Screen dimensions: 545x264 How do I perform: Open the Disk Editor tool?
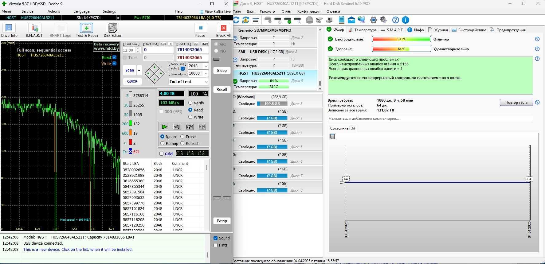point(112,30)
